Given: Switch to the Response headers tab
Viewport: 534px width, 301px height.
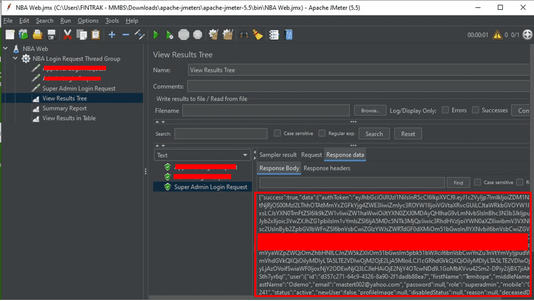Looking at the screenshot, I should (x=327, y=168).
